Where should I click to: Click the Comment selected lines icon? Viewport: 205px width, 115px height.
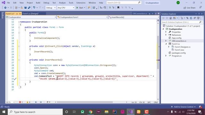coord(110,8)
